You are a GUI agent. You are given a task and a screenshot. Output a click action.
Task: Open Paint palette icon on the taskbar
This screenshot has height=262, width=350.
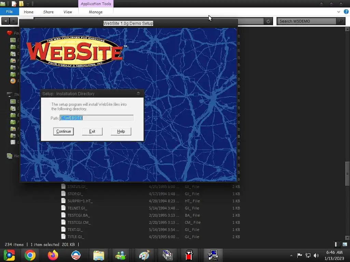144,255
